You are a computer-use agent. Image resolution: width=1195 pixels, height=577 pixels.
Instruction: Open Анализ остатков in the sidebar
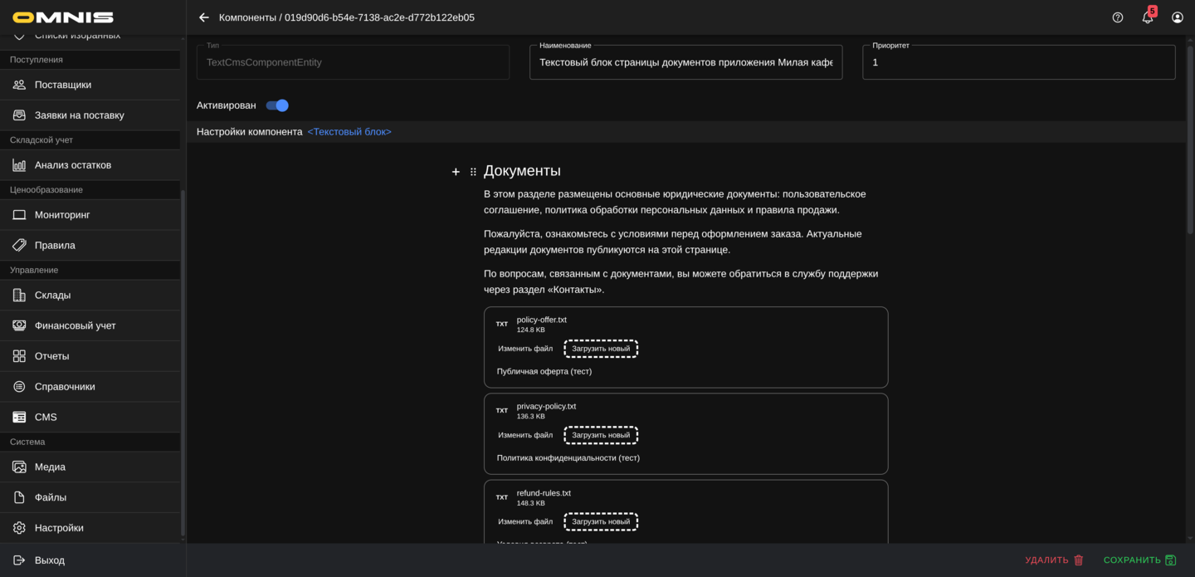pyautogui.click(x=73, y=165)
